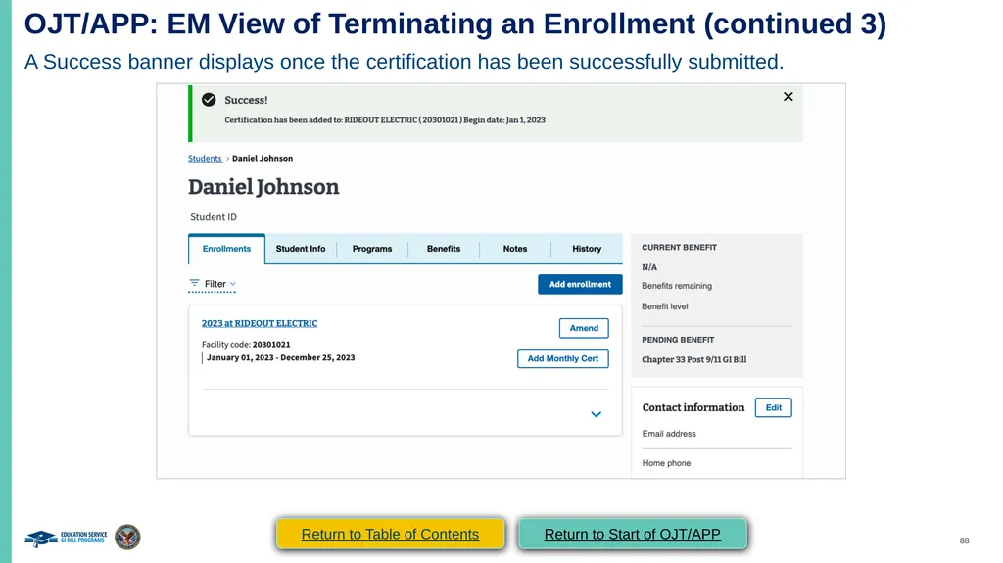
Task: Select the CURRENT BENEFIT heading
Action: click(x=680, y=247)
